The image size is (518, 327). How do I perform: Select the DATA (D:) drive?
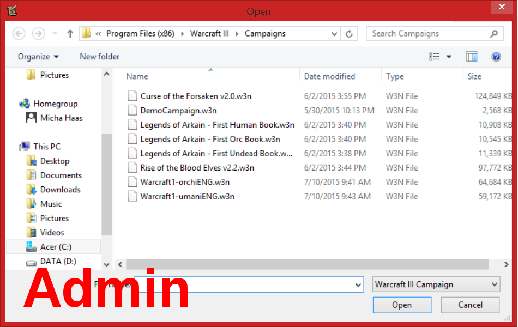pyautogui.click(x=58, y=261)
